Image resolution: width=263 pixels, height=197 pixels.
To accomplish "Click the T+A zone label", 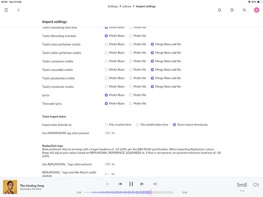I will click(x=242, y=191).
